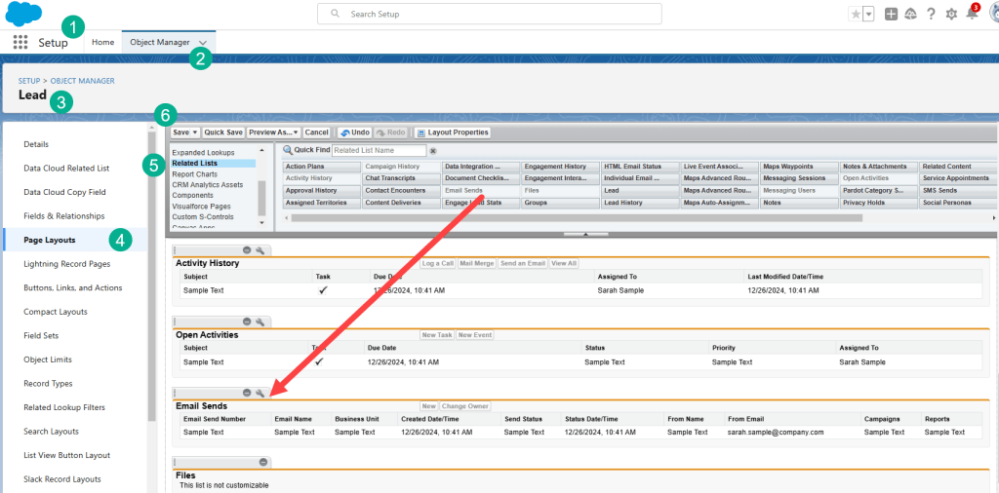Clear Quick Find with the X icon

click(433, 151)
